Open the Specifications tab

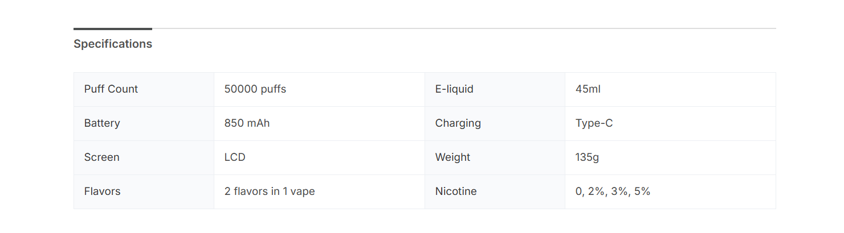click(113, 44)
